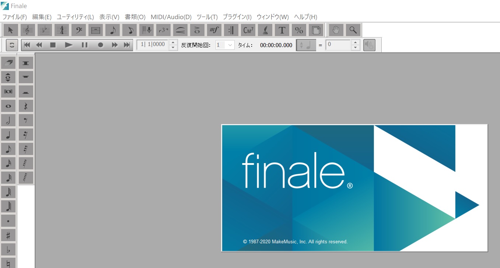Jump playback to the end
Image resolution: width=500 pixels, height=268 pixels.
tap(127, 45)
